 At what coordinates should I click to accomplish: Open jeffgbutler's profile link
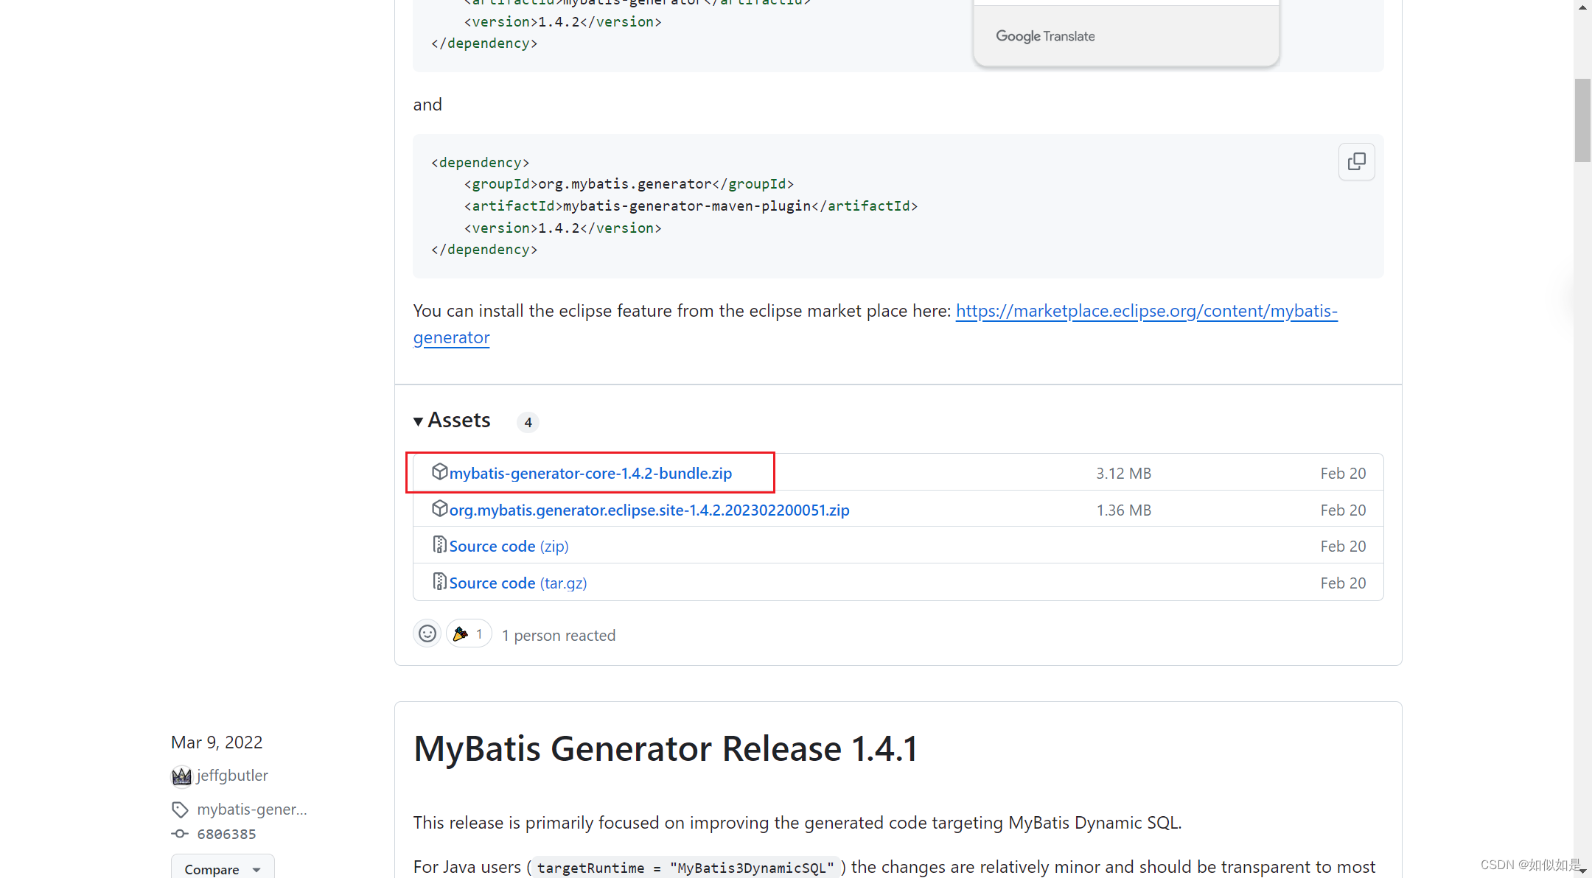(232, 776)
